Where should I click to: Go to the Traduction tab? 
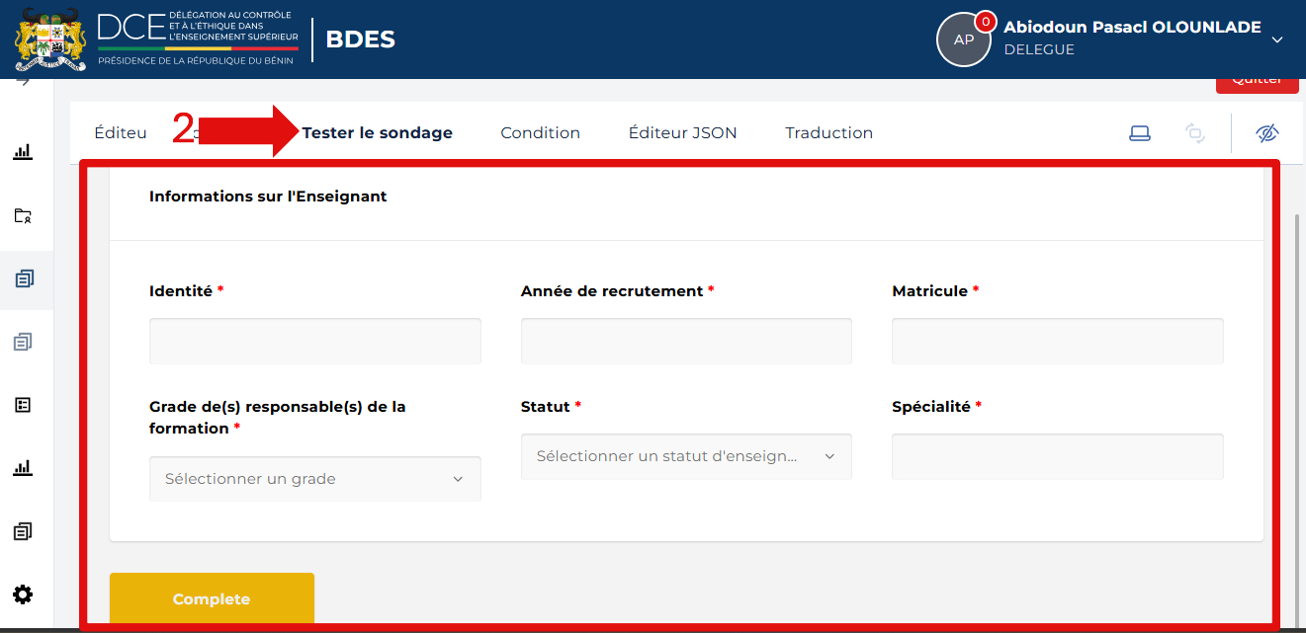828,133
